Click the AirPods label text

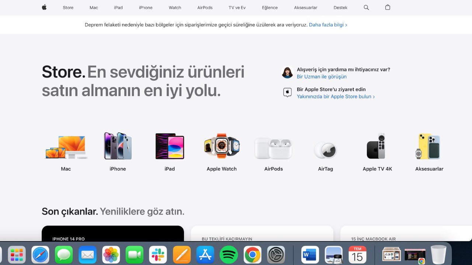point(274,169)
